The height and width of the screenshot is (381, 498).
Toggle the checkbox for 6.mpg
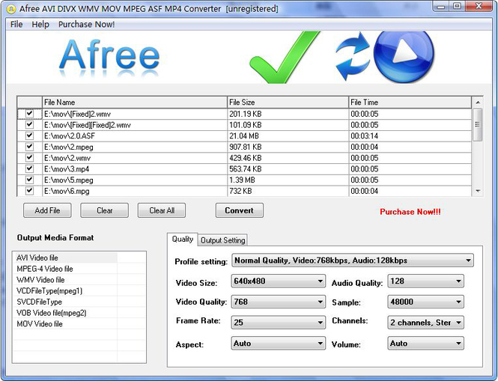tap(29, 190)
